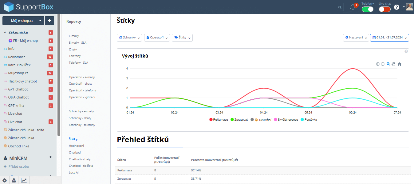The width and height of the screenshot is (414, 184).
Task: Toggle the Live chat switch
Action: [384, 9]
